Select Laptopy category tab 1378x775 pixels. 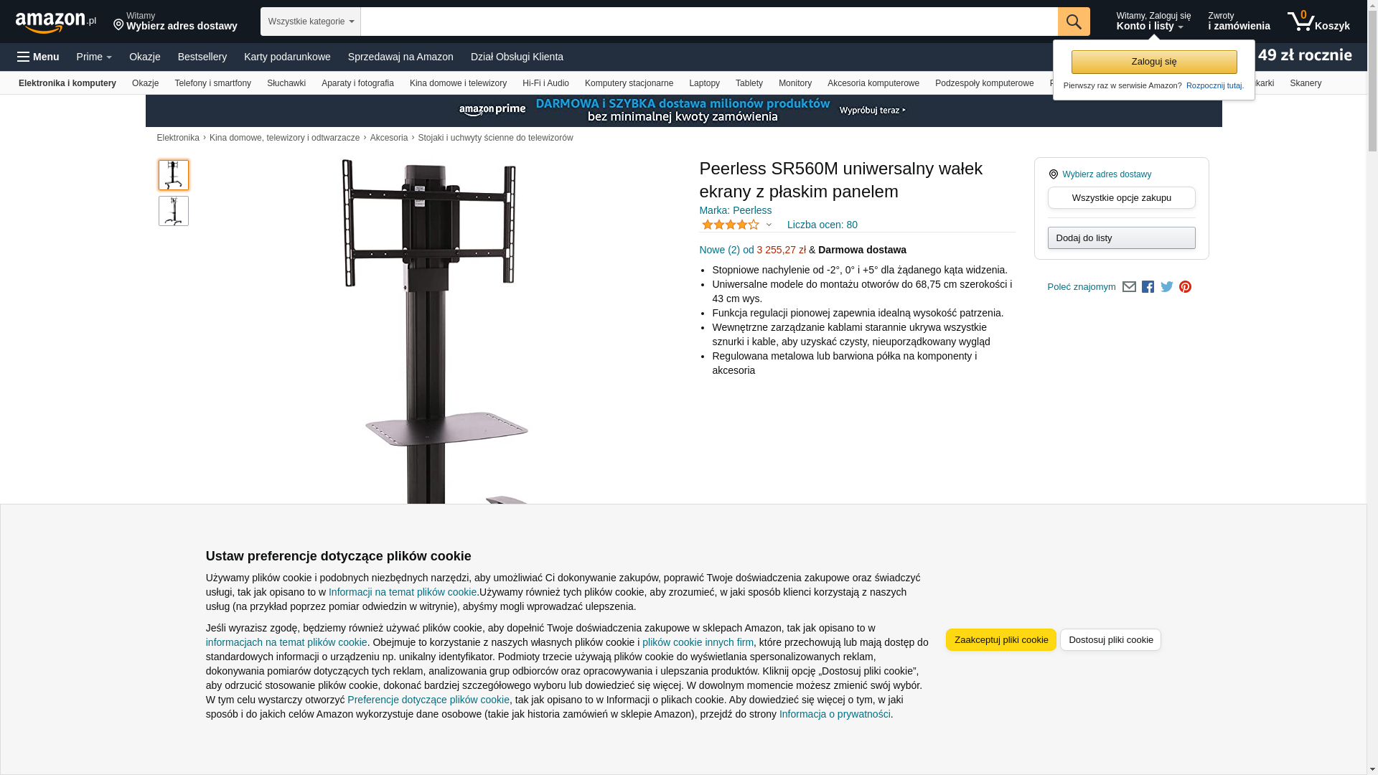pos(704,83)
